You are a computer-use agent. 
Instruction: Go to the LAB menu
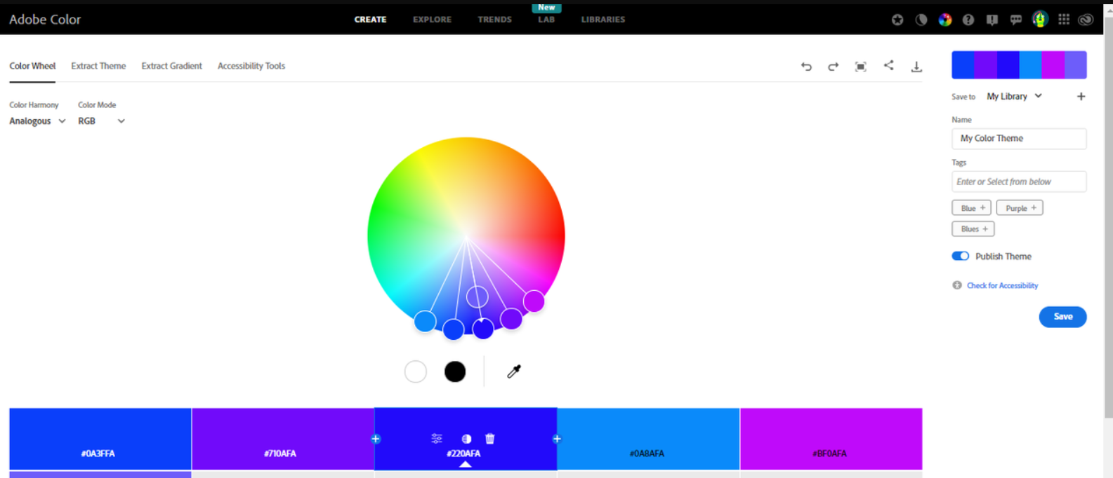546,20
